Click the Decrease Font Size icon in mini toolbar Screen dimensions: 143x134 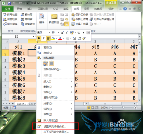pos(67,33)
